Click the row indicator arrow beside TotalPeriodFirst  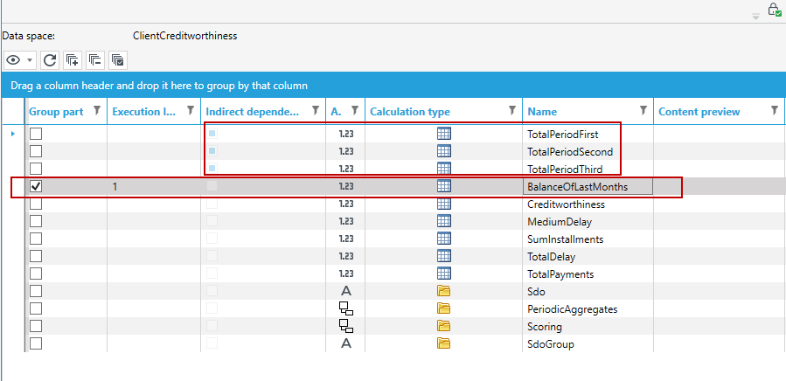(x=13, y=134)
